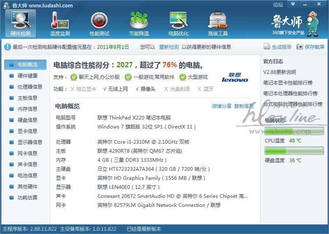The image size is (329, 234).
Task: Click the 76% percentile text
Action: (x=169, y=65)
